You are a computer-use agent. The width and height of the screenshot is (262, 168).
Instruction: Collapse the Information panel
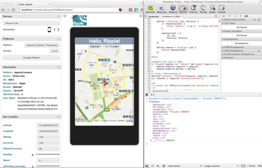(x=59, y=67)
